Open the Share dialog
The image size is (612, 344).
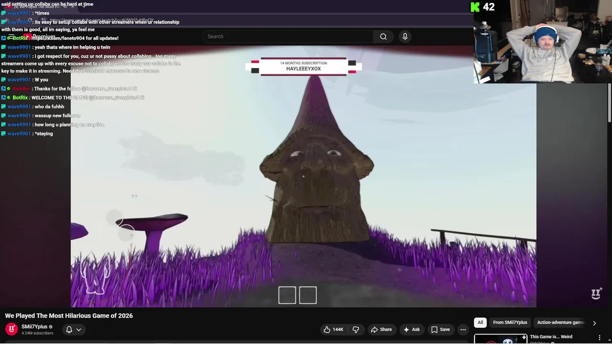(x=381, y=329)
